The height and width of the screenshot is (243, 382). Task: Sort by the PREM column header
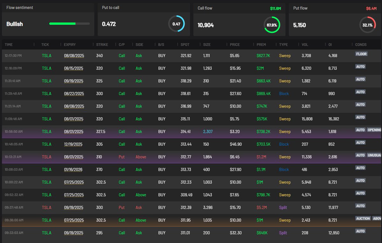[x=261, y=45]
